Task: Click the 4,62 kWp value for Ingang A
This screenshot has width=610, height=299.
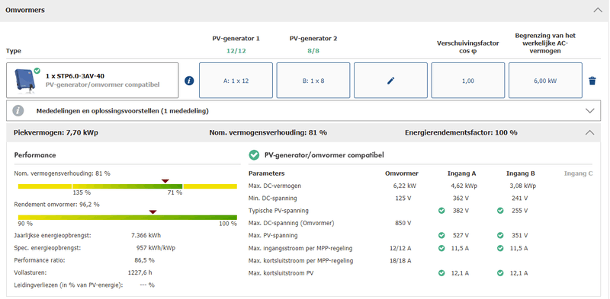Action: (x=464, y=186)
